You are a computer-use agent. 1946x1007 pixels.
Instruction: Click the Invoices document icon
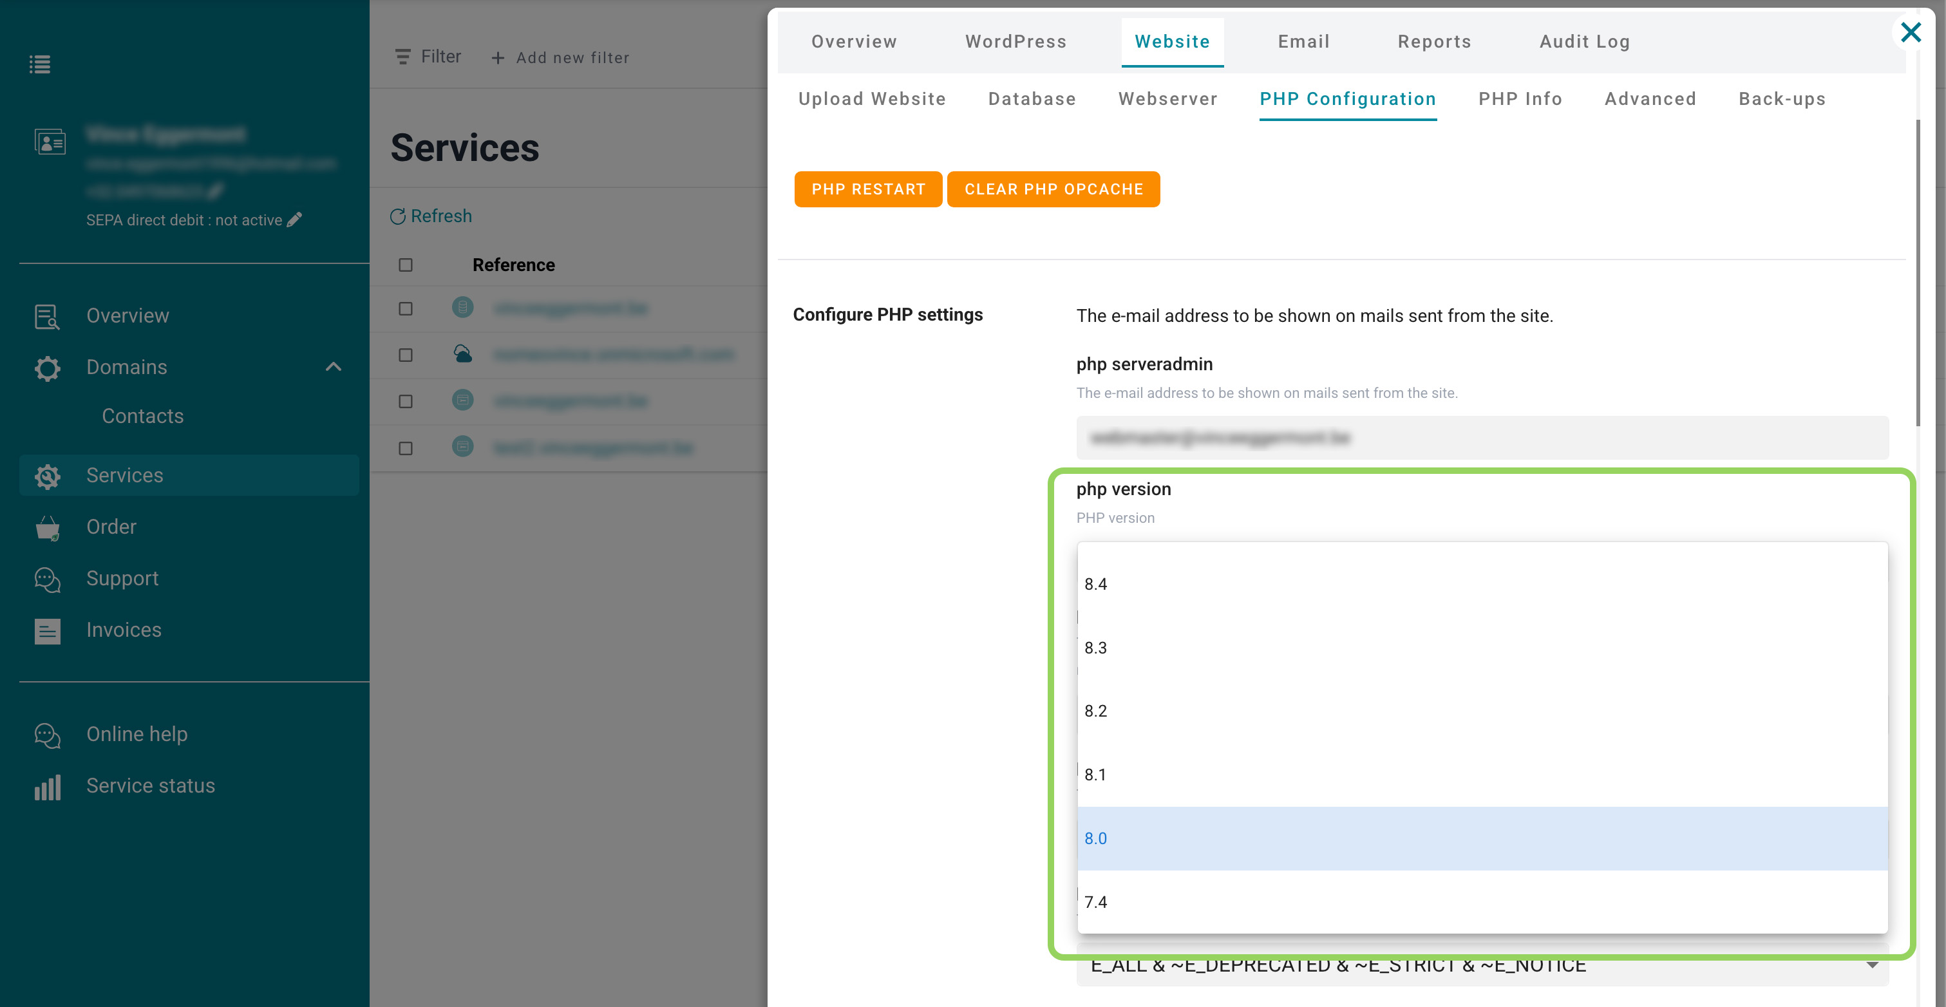click(47, 631)
